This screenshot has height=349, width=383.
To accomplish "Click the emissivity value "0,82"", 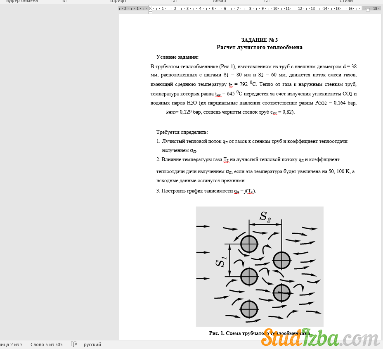I will [287, 112].
